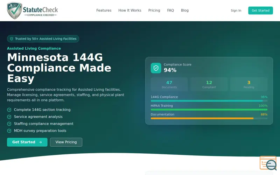The width and height of the screenshot is (280, 175).
Task: Click the 12 Compliant stat card
Action: 209,84
